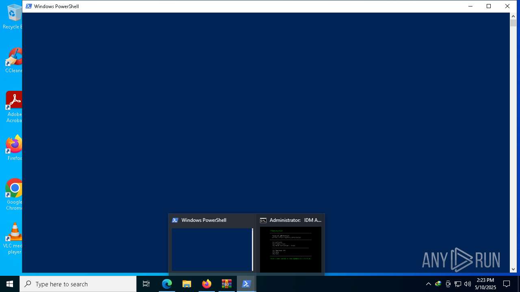Click the PowerShell scrollbar up arrow
The height and width of the screenshot is (292, 520).
[x=513, y=16]
